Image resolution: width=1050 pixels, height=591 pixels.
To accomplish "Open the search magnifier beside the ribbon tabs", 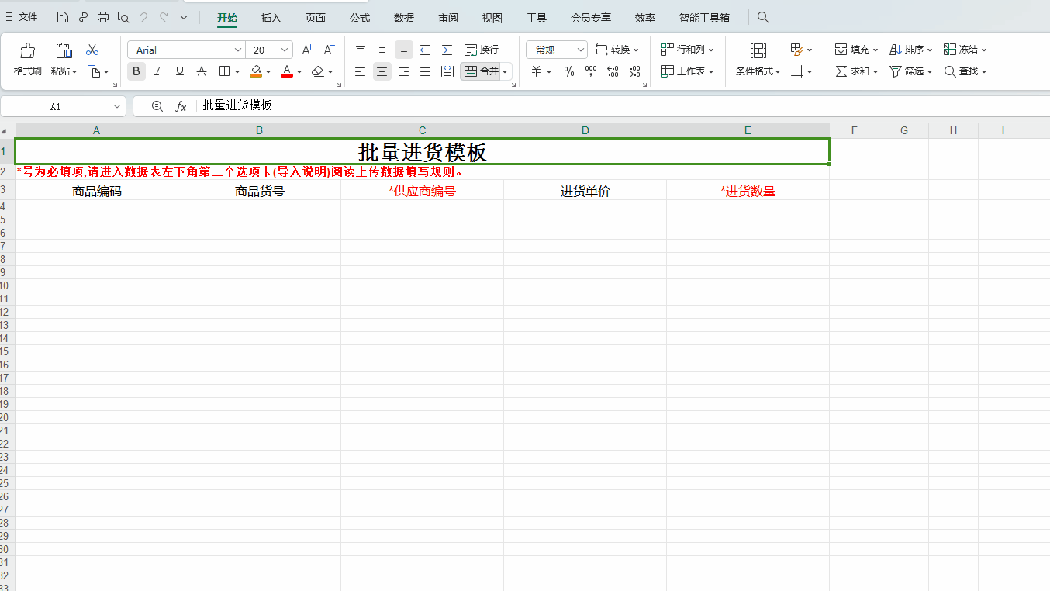I will point(763,17).
